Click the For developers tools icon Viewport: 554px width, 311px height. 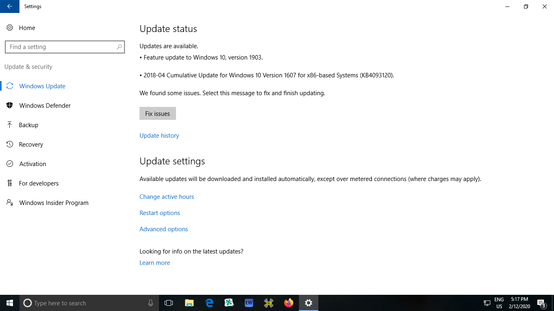[x=10, y=183]
